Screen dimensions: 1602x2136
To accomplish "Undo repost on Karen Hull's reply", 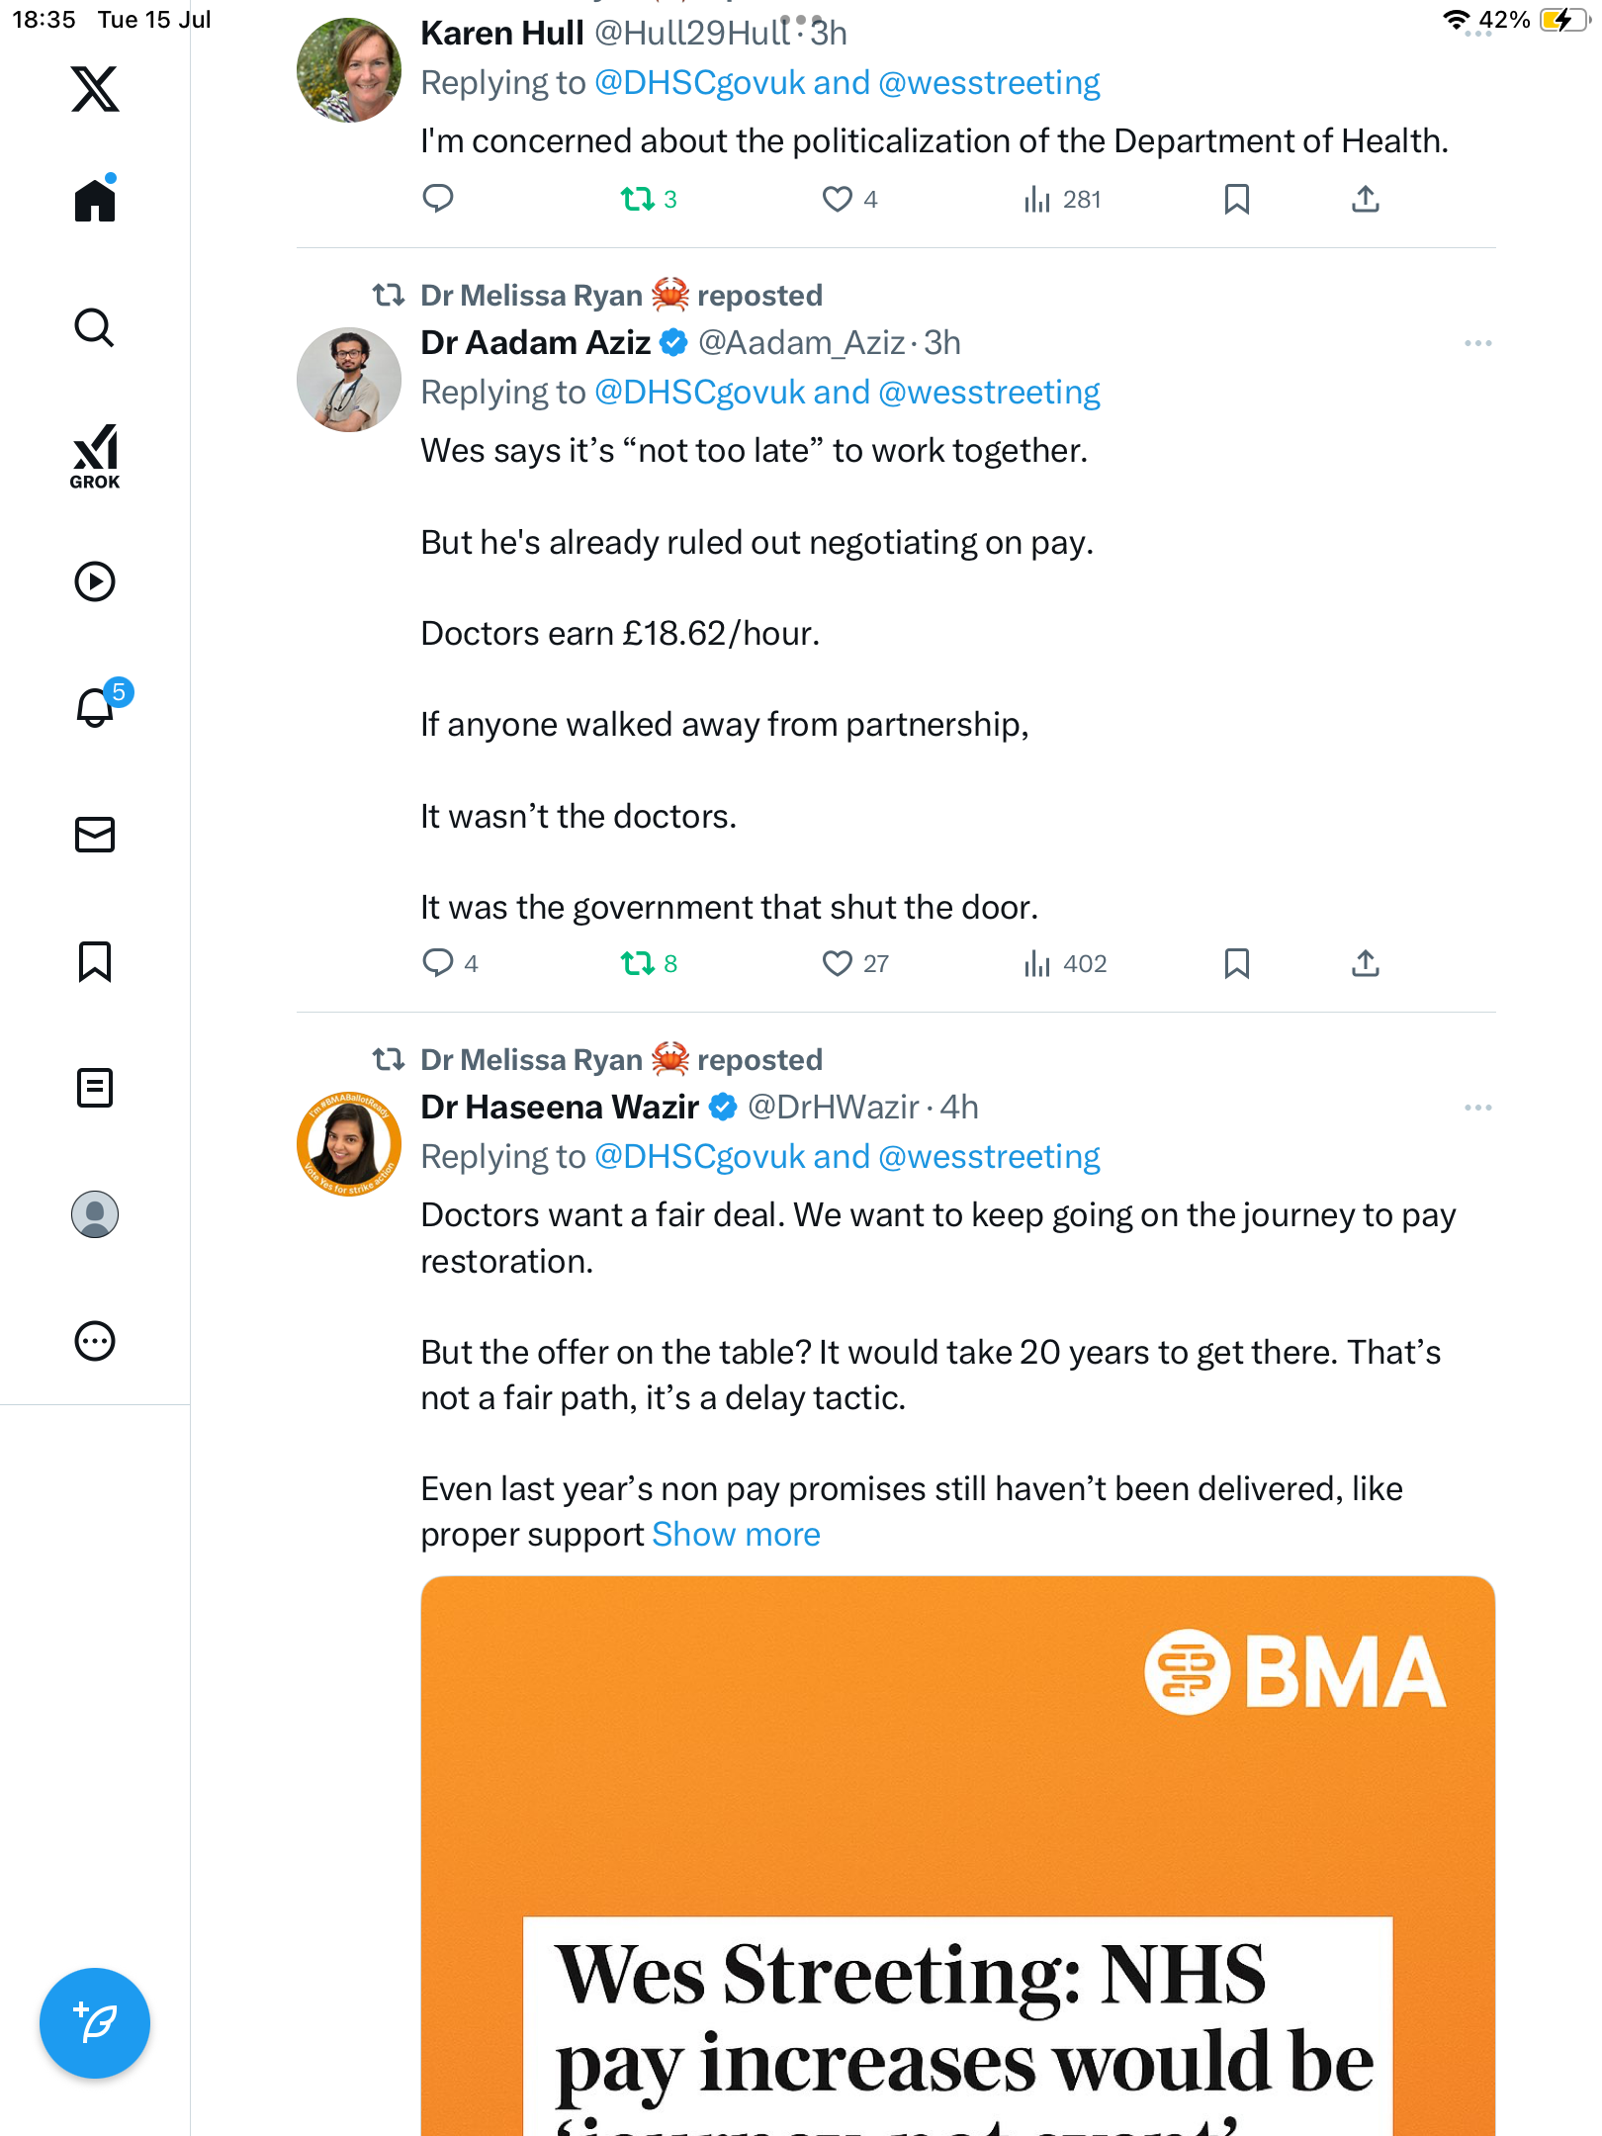I will pyautogui.click(x=649, y=200).
